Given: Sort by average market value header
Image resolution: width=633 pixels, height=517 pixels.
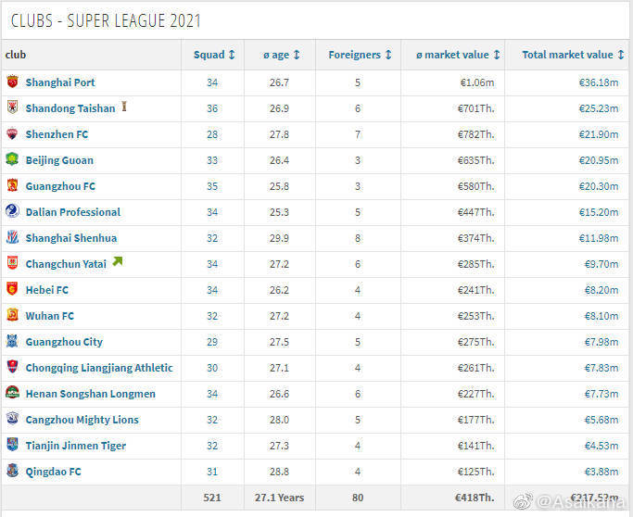Looking at the screenshot, I should 458,55.
